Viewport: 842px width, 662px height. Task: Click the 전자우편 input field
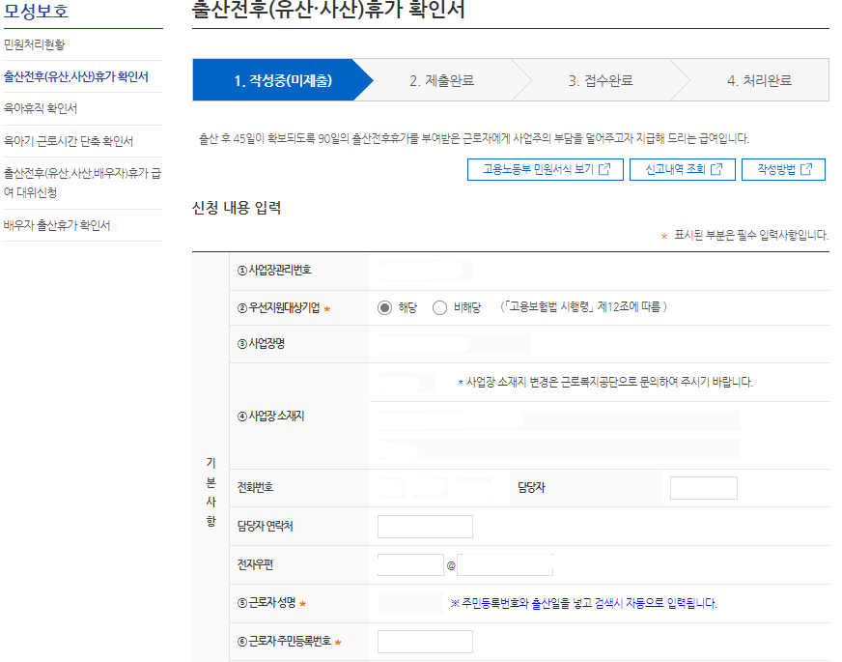click(408, 563)
